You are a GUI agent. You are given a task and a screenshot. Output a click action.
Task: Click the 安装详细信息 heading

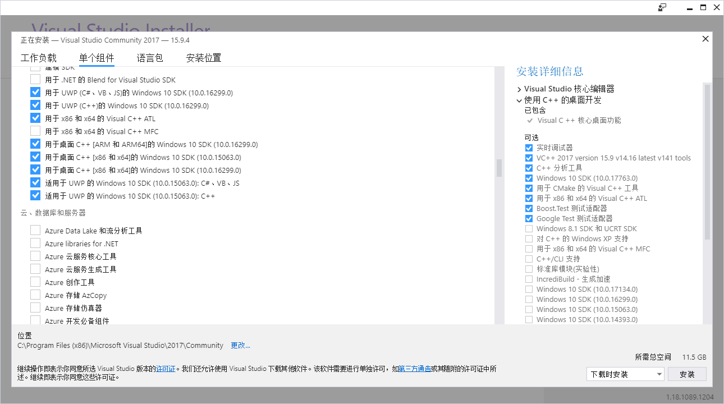pyautogui.click(x=550, y=71)
